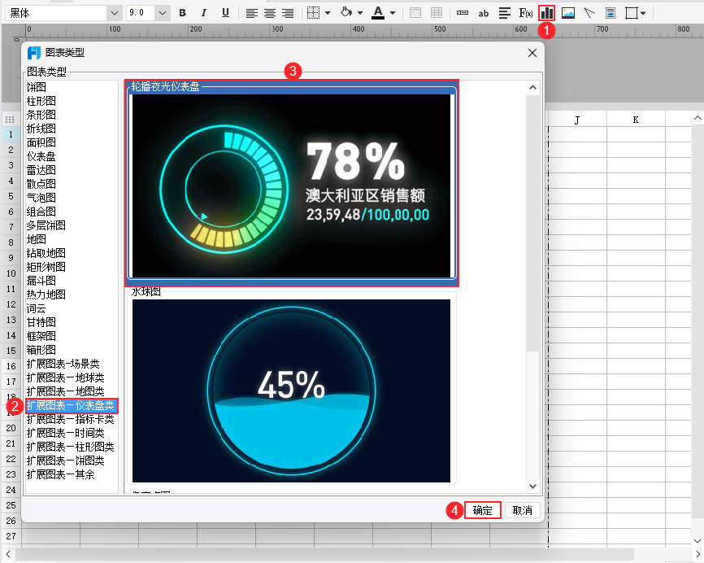This screenshot has width=704, height=563.
Task: Select 折线图 chart type
Action: tap(41, 129)
